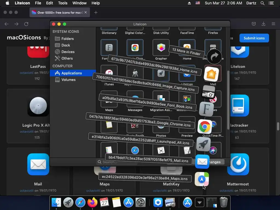Image resolution: width=280 pixels, height=210 pixels.
Task: Click the Photos icon well
Action: pyautogui.click(x=161, y=125)
